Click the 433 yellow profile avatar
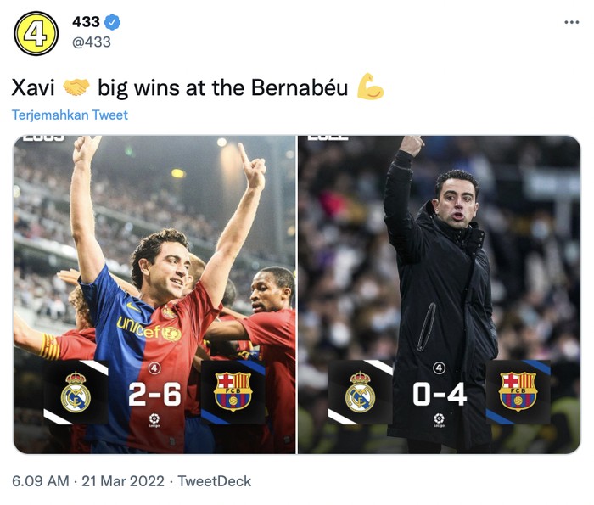Screen dimensions: 594x505 pyautogui.click(x=36, y=34)
